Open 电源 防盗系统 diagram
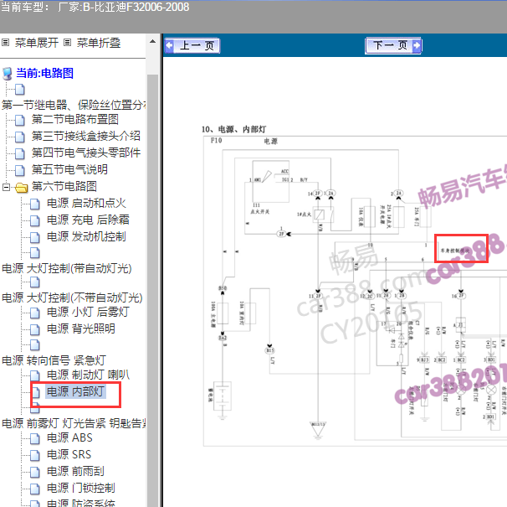 click(81, 503)
